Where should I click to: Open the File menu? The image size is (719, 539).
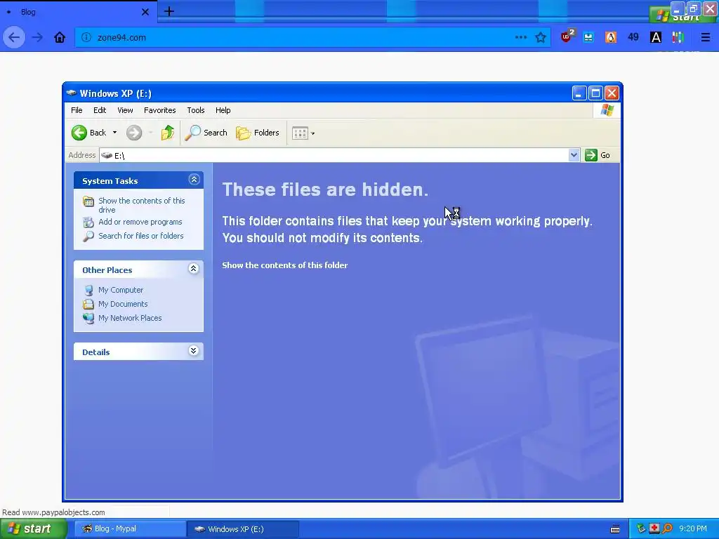77,110
